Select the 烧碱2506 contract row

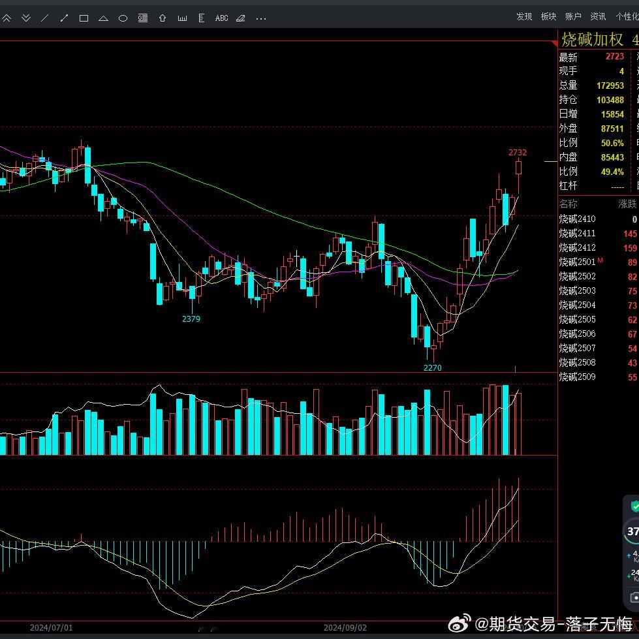coord(599,334)
